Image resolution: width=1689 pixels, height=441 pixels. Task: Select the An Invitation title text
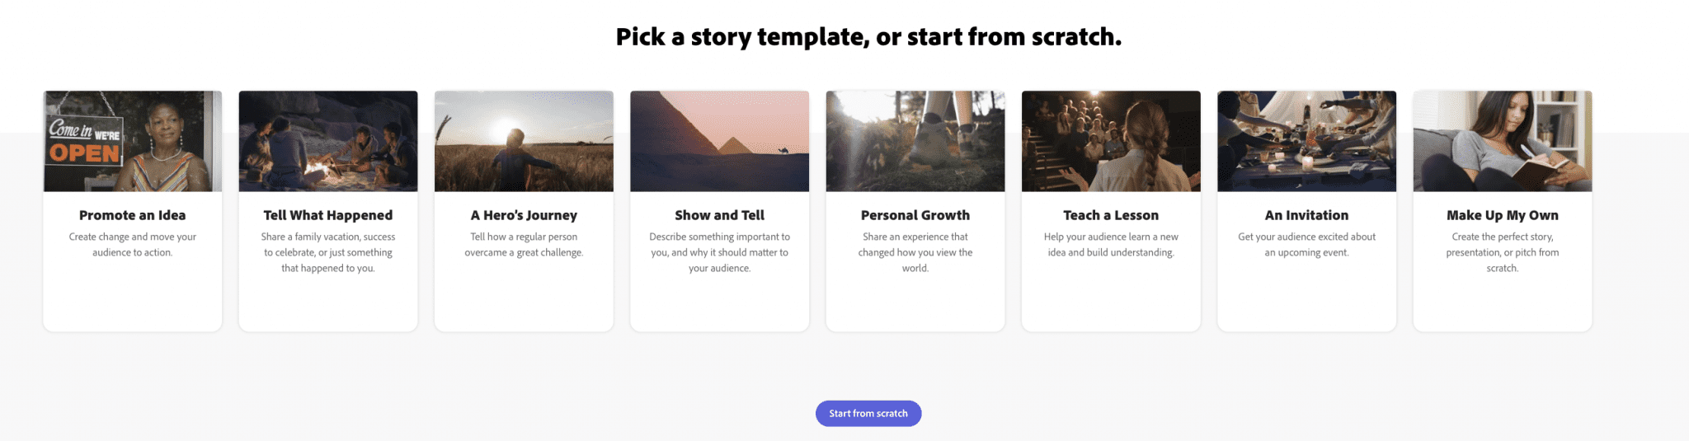pyautogui.click(x=1307, y=215)
